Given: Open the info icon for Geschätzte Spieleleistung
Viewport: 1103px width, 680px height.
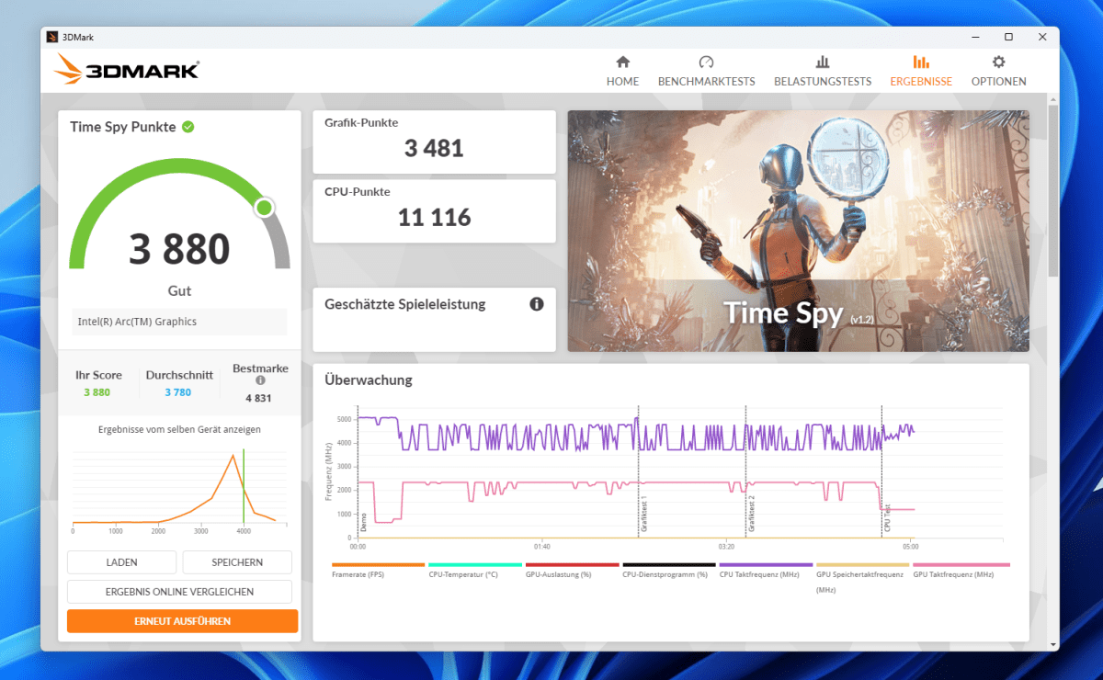Looking at the screenshot, I should [x=537, y=304].
